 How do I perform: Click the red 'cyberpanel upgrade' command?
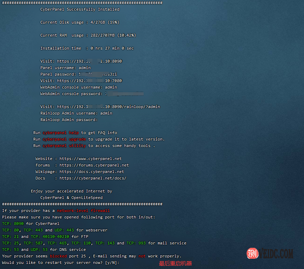coord(64,139)
